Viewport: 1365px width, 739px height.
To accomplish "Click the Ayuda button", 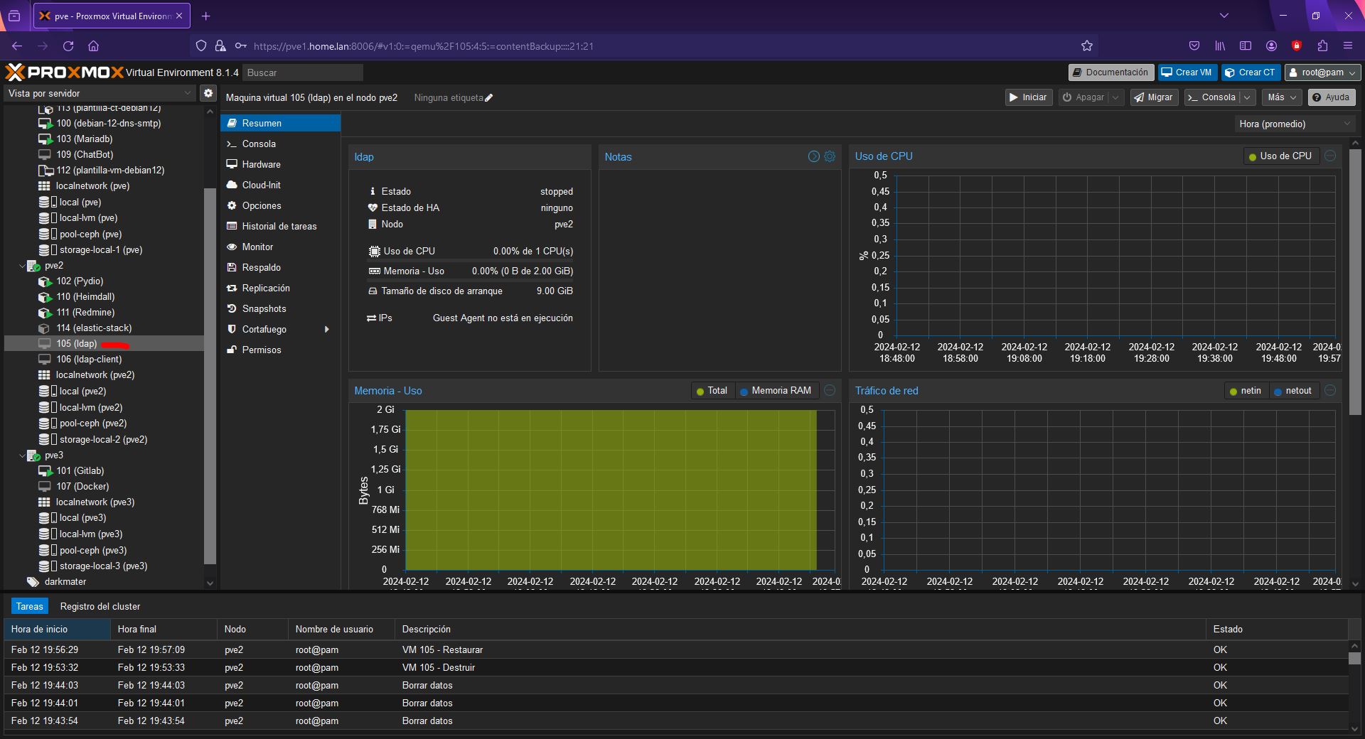I will point(1331,97).
